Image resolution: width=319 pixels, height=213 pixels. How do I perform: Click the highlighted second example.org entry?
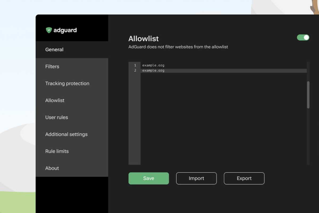(x=153, y=71)
